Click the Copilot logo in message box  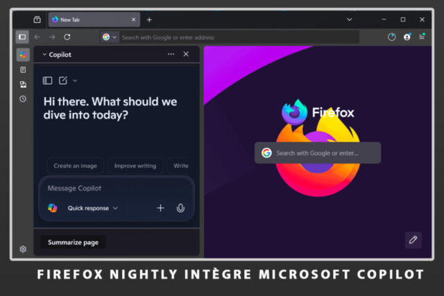coord(53,208)
